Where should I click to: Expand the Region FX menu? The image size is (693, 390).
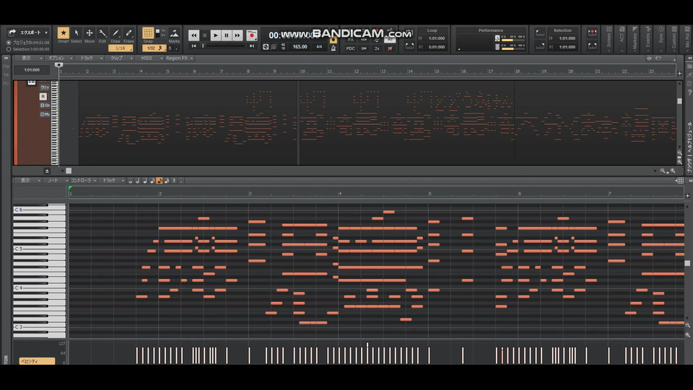[x=177, y=58]
